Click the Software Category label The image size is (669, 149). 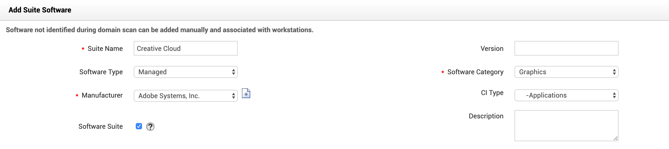click(x=475, y=72)
